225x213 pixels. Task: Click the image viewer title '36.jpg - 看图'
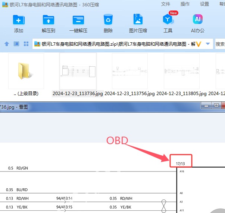[x=14, y=107]
